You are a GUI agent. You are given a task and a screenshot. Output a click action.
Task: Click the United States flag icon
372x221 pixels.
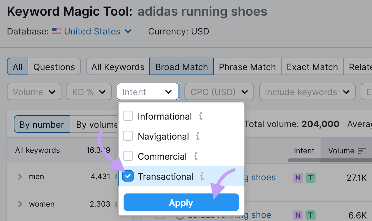tap(56, 31)
